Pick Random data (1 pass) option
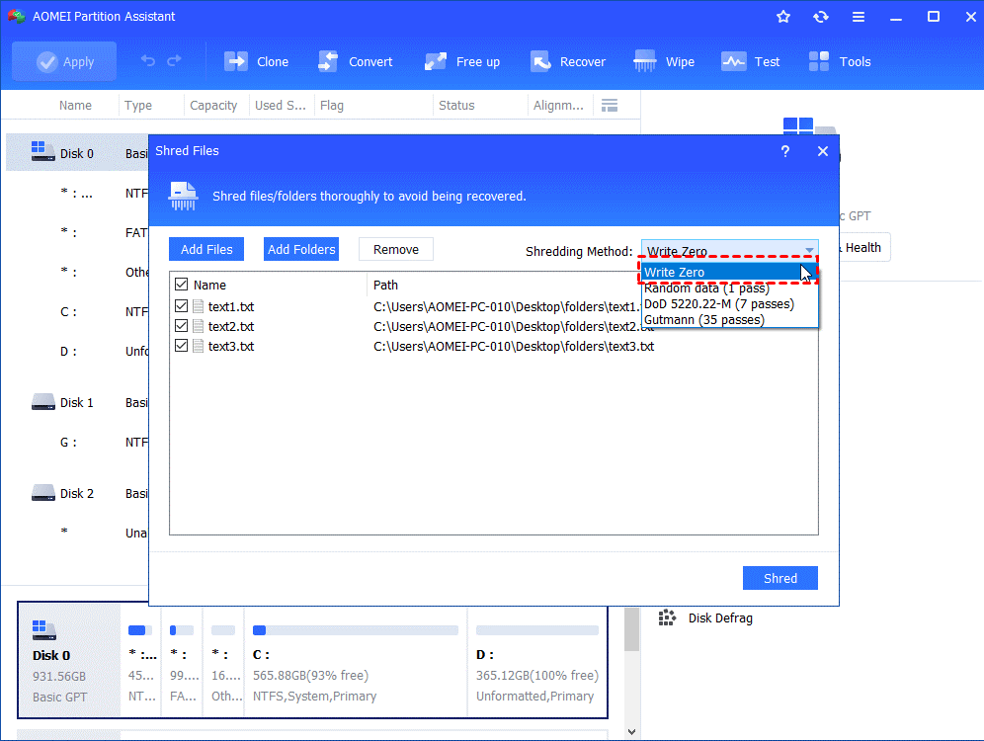The image size is (984, 741). coord(706,288)
